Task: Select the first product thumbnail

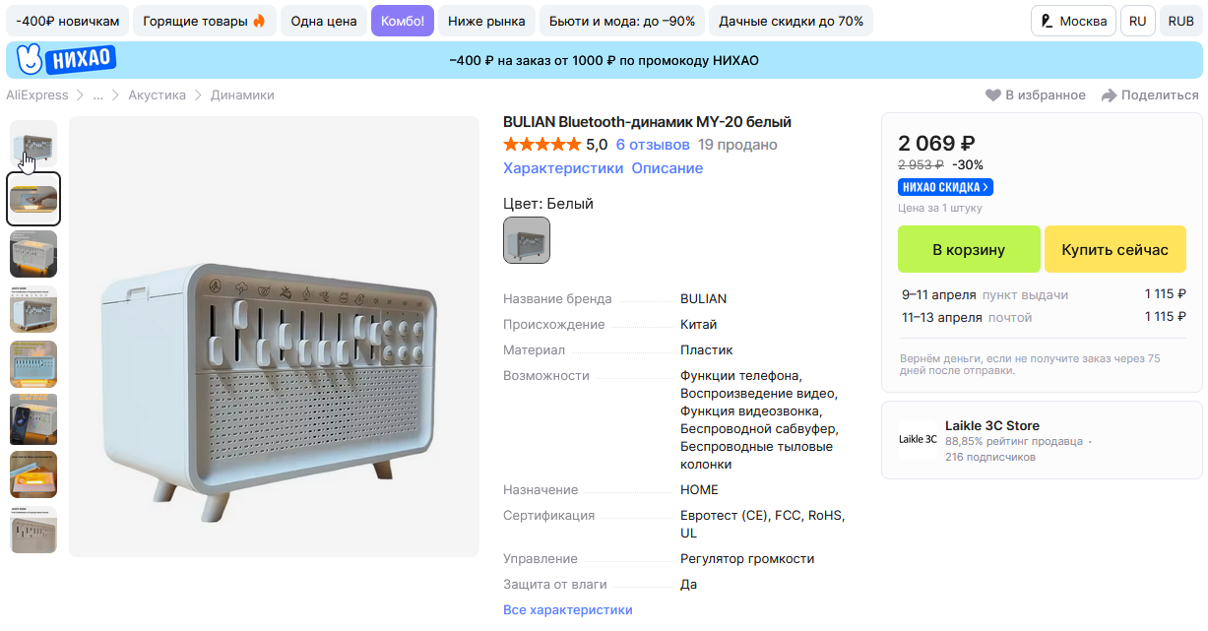Action: [x=33, y=144]
